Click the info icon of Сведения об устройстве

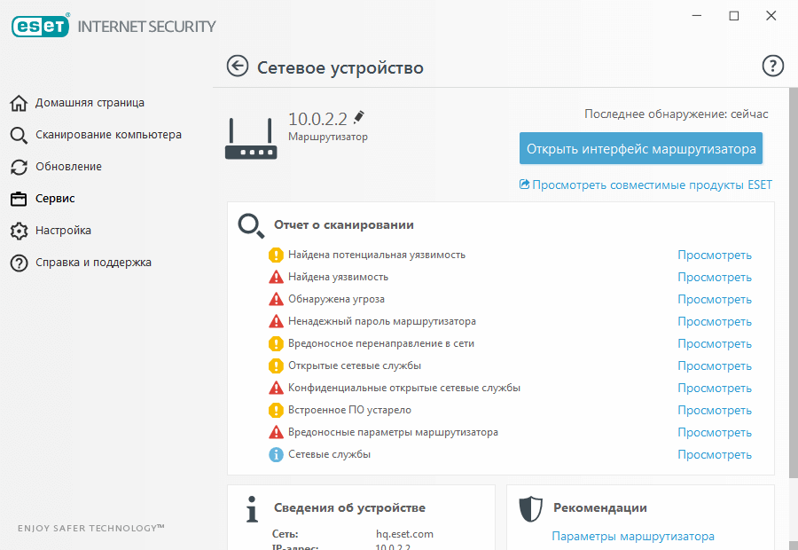(x=251, y=509)
